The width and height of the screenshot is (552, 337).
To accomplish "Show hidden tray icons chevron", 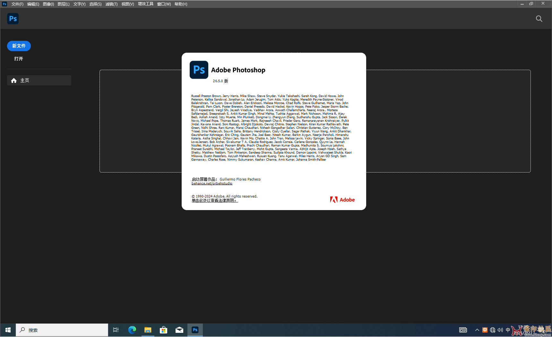I will [477, 330].
